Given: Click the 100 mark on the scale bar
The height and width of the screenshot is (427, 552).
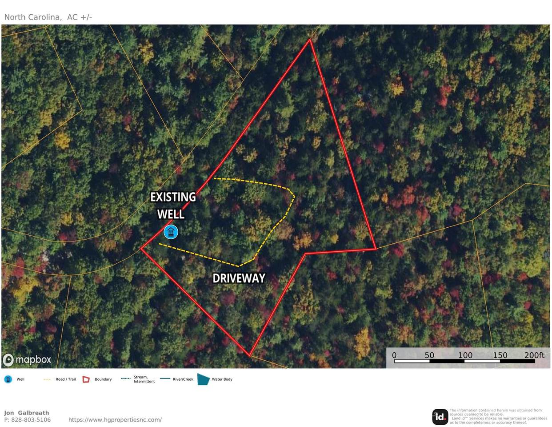Looking at the screenshot, I should click(x=465, y=355).
